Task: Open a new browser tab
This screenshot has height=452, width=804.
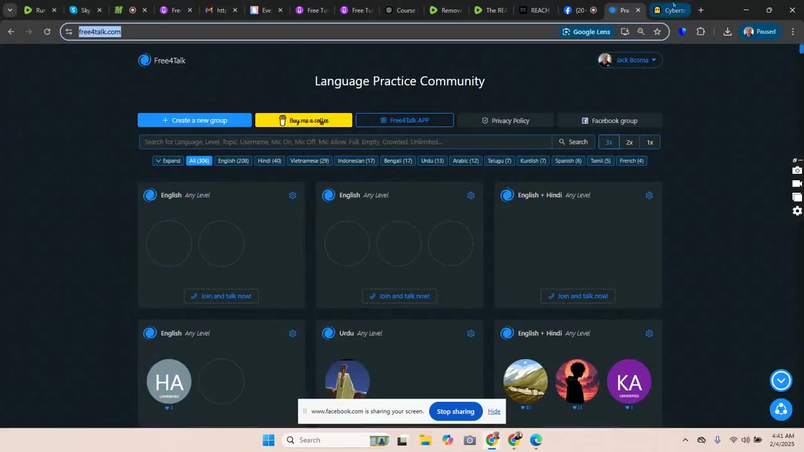Action: click(x=701, y=10)
